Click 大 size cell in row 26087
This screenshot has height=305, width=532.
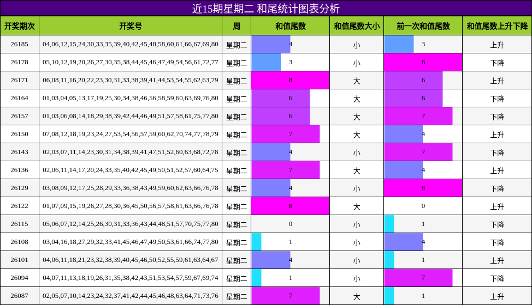pyautogui.click(x=357, y=296)
